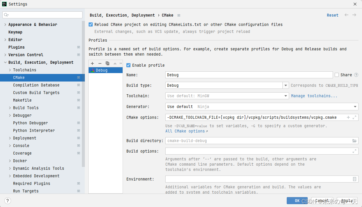
Task: Open the All CMake options link
Action: coord(187,131)
